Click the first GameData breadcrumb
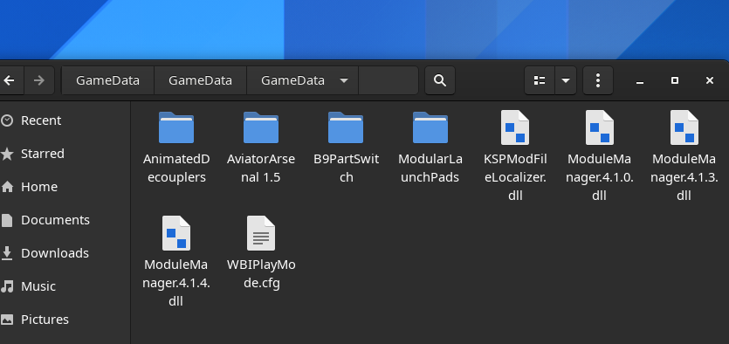Screen dimensions: 729x344 (x=108, y=80)
